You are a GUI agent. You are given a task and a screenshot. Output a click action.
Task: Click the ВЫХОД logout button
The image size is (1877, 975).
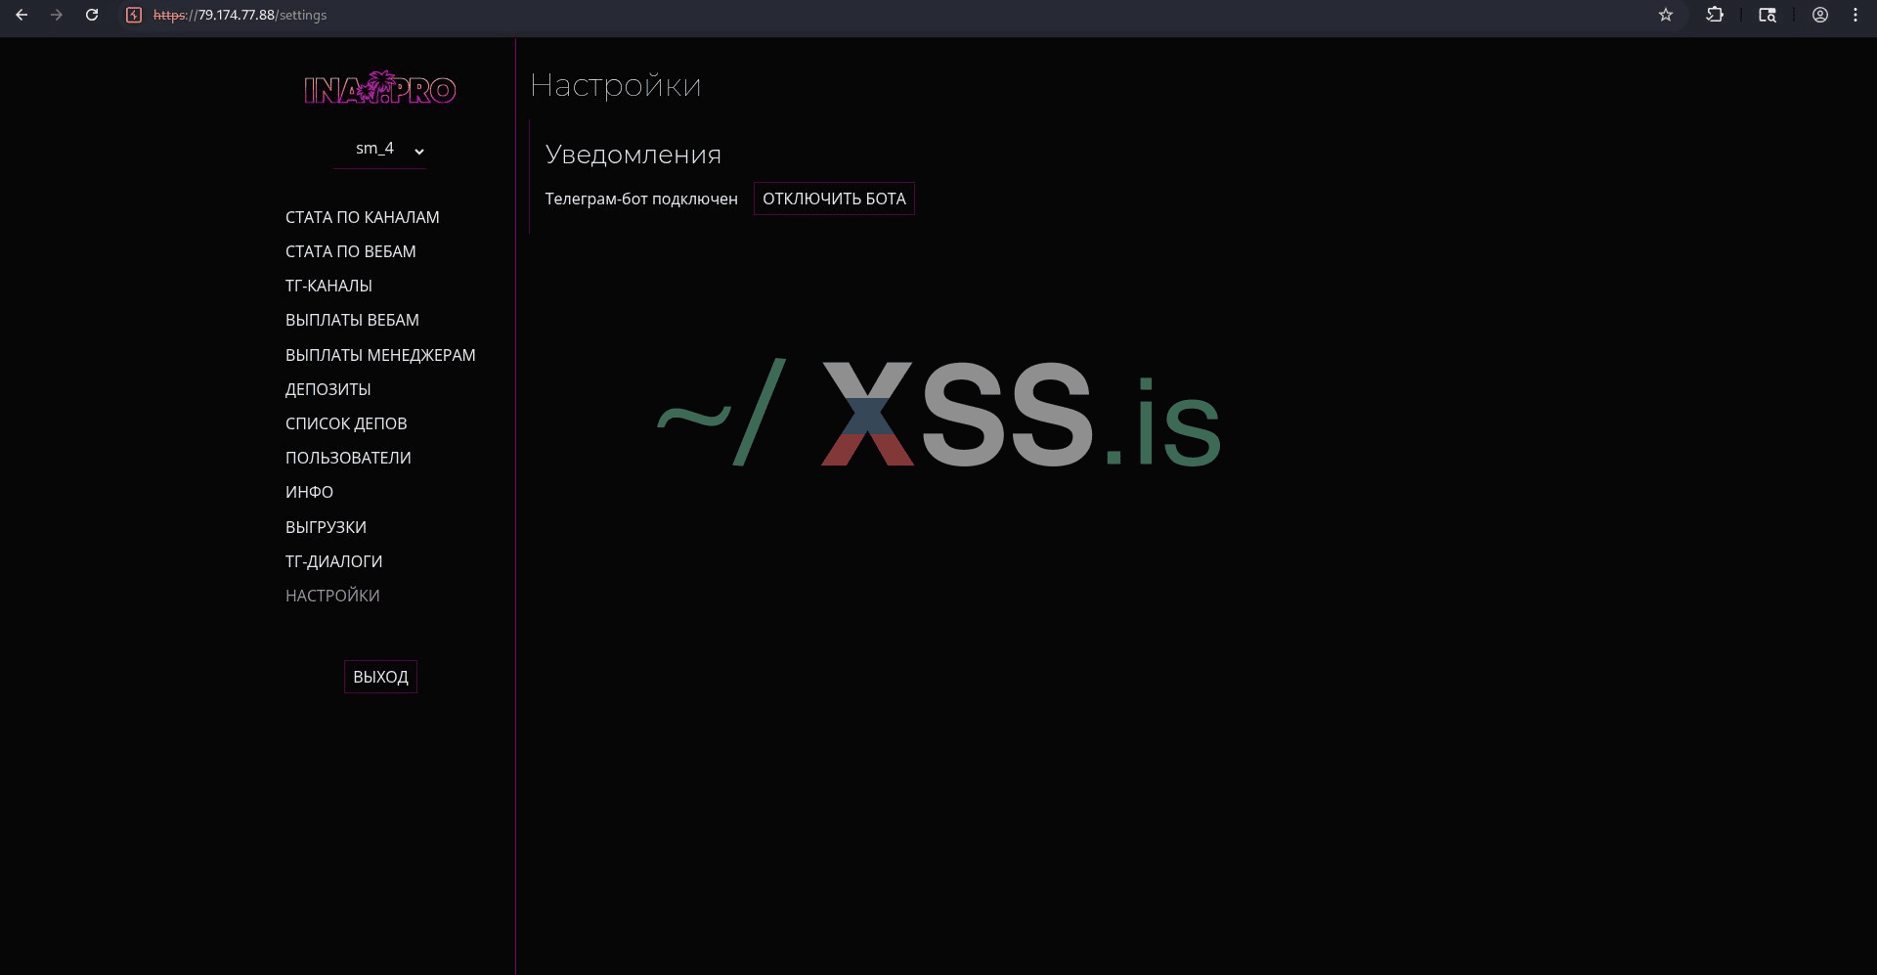pos(380,677)
